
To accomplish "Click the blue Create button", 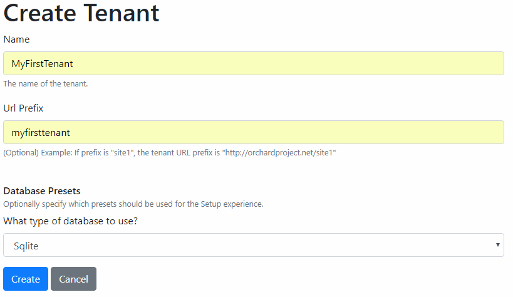I will [26, 279].
